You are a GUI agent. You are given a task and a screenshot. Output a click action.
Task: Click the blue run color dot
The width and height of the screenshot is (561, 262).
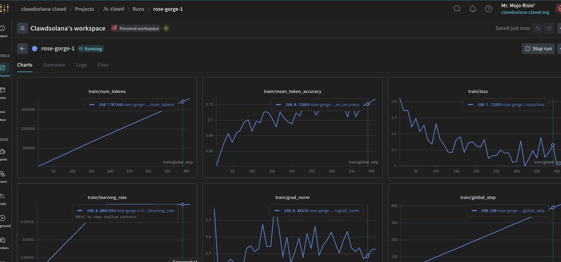35,49
